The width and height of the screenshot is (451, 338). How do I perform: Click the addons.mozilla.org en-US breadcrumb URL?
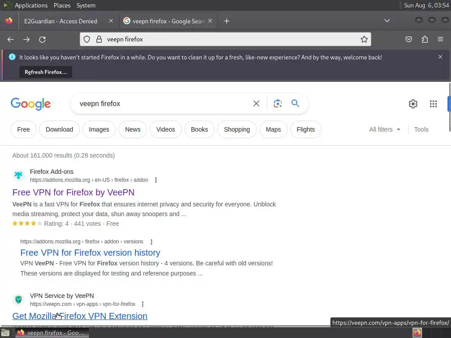[89, 180]
